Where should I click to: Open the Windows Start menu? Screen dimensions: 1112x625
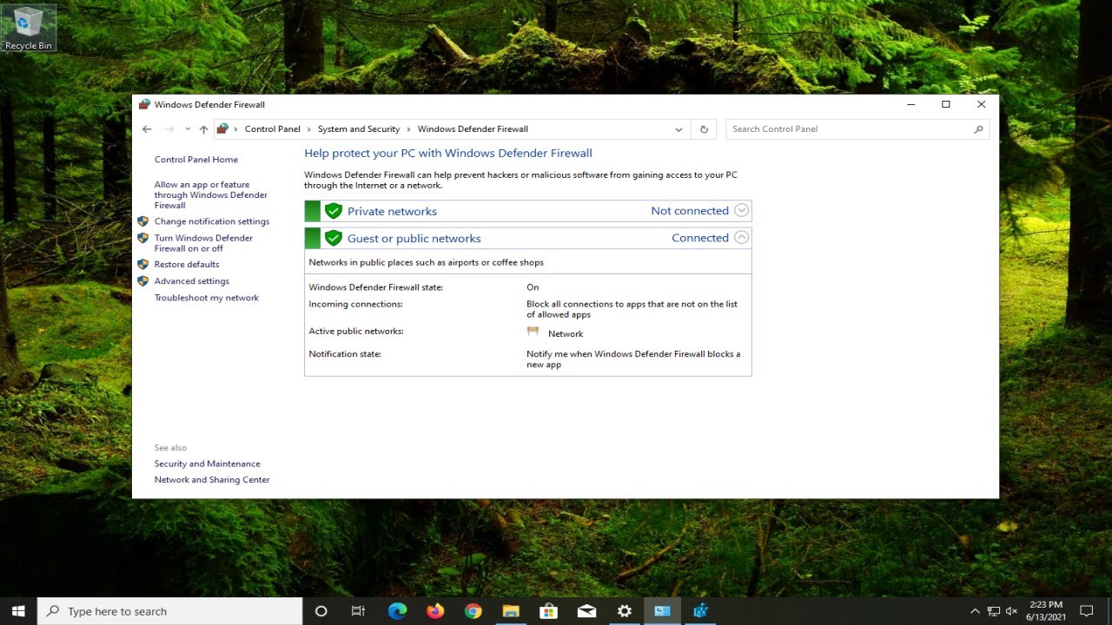[x=18, y=611]
